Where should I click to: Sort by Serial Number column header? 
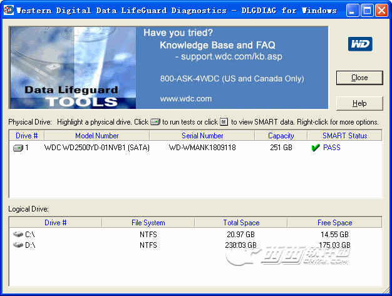click(x=202, y=136)
